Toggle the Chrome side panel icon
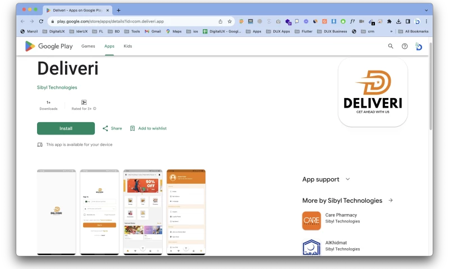The image size is (449, 269). (x=408, y=21)
